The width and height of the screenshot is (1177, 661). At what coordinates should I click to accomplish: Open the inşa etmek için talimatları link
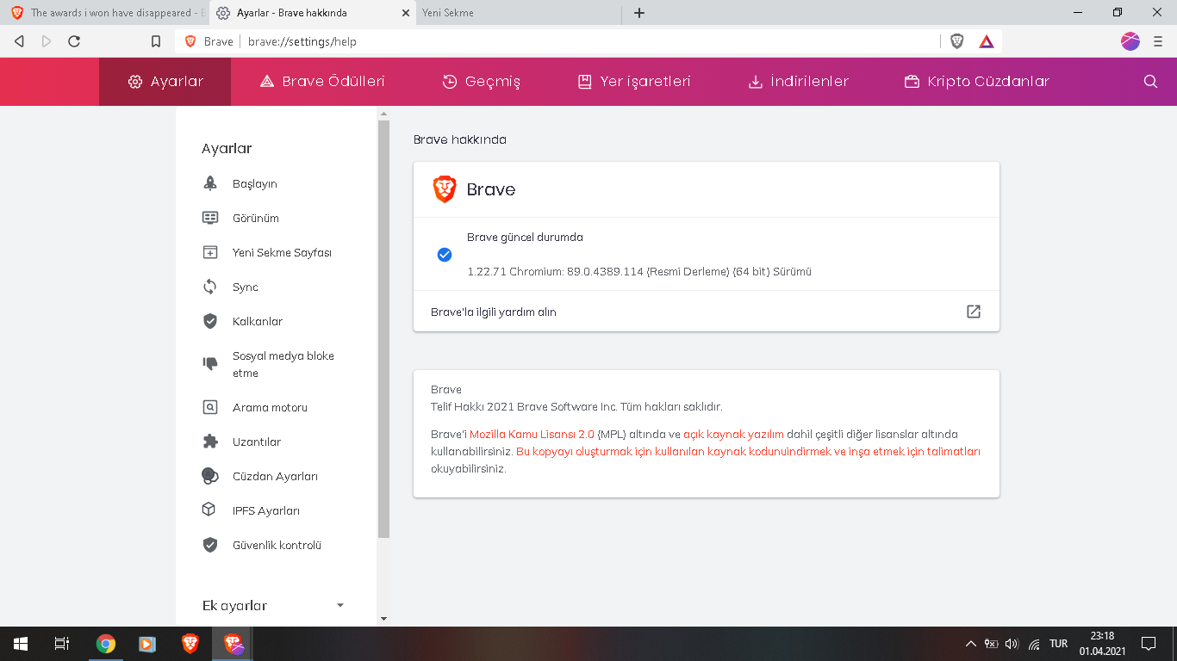click(915, 452)
